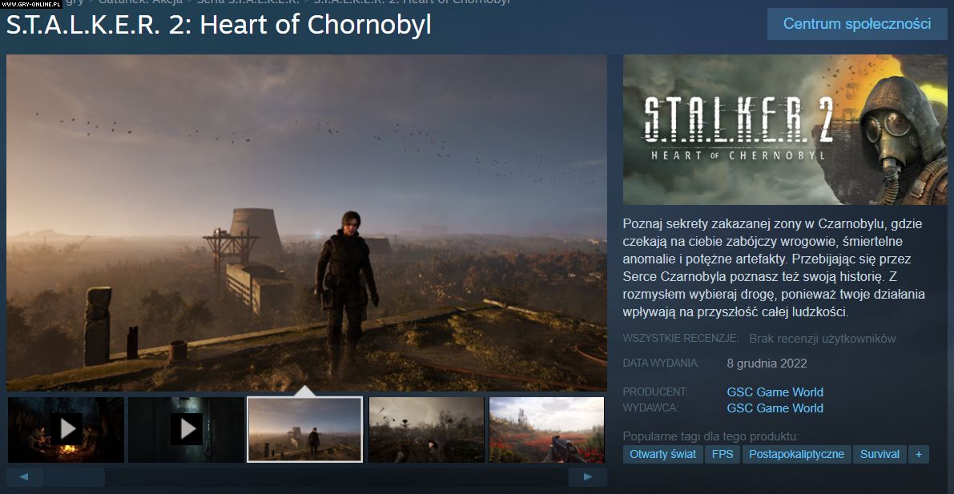Click GSC Game World producent link
Screen dimensions: 954x494
[775, 392]
